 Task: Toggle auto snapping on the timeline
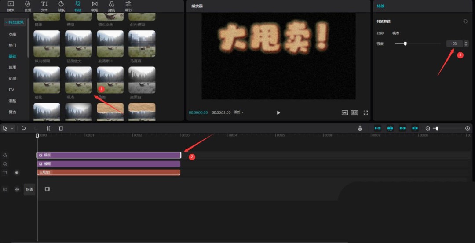pos(390,128)
